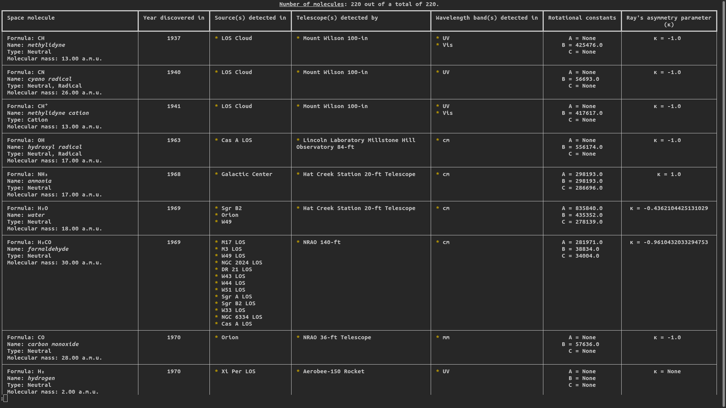Click 'κ = -0.4362104425131029' value
726x408 pixels.
click(669, 208)
